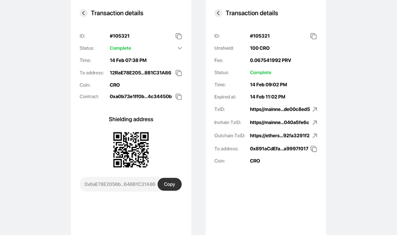Copy transaction ID in right panel
Viewport: 397px width, 235px height.
tap(313, 36)
